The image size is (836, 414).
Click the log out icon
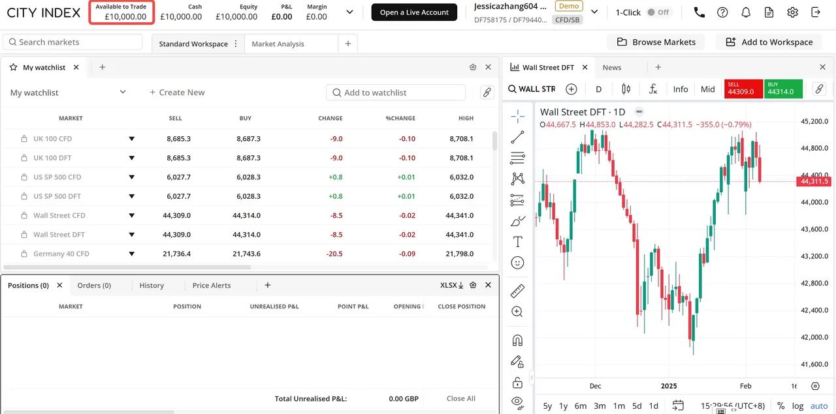coord(816,12)
